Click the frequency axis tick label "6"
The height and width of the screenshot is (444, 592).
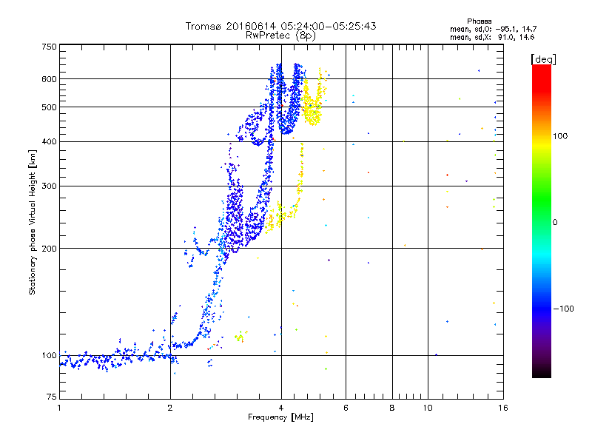coord(346,408)
